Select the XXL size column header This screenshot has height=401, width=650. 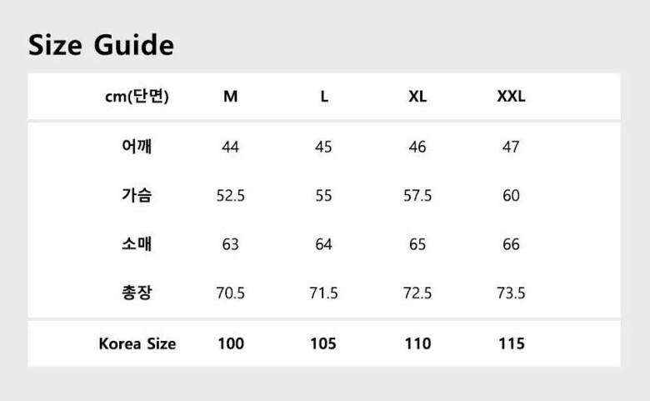(511, 97)
